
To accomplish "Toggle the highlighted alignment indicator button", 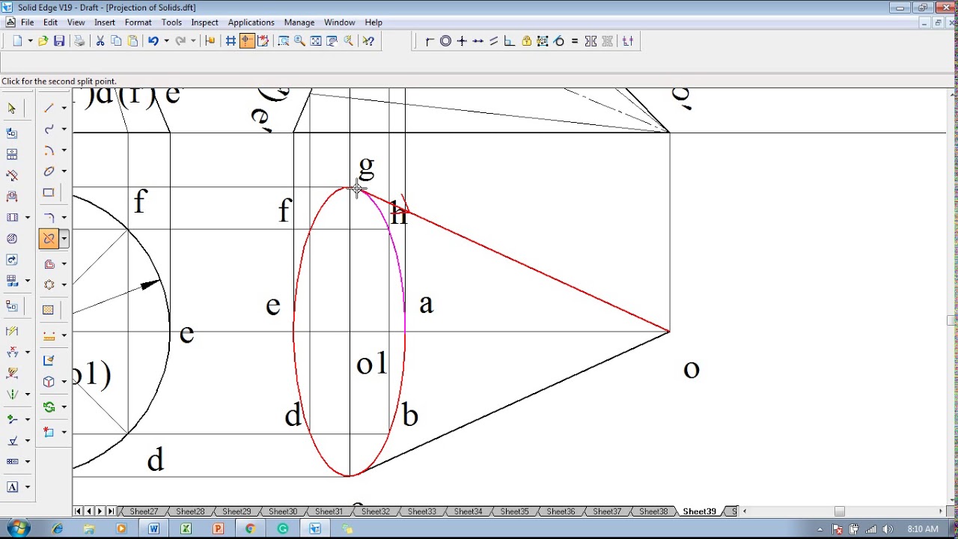I will pyautogui.click(x=247, y=41).
